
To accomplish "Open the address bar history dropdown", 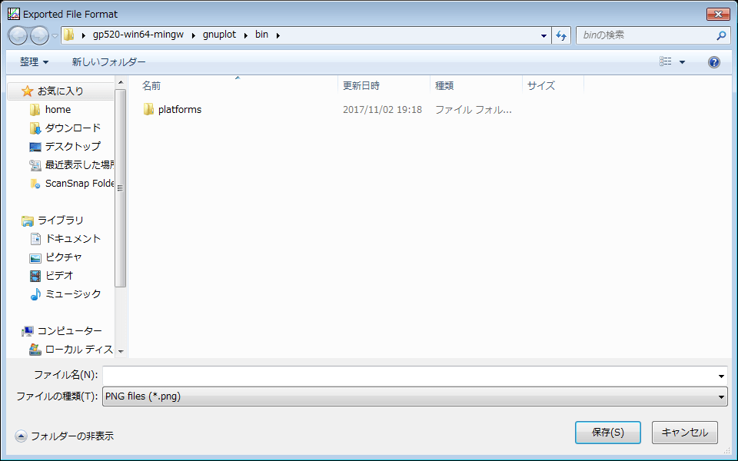I will 544,35.
